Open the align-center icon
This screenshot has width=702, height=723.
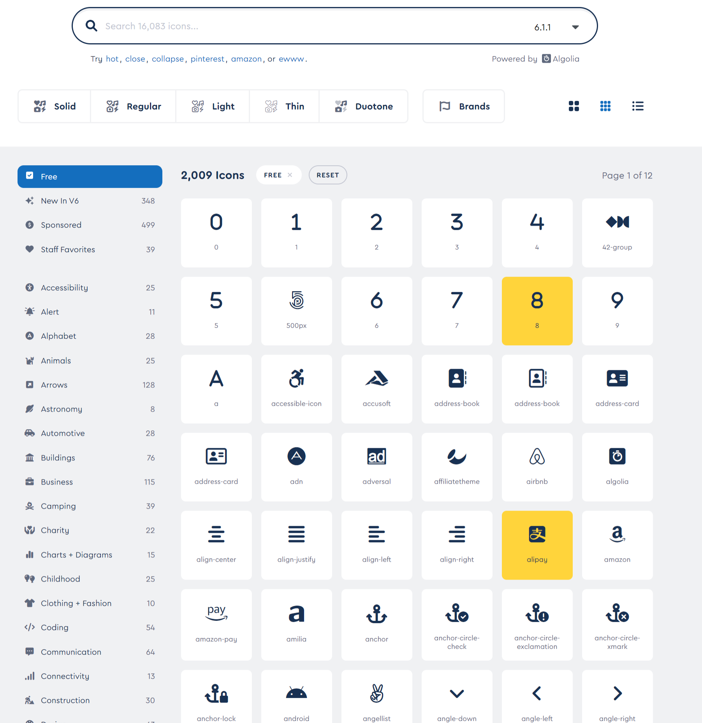tap(216, 544)
